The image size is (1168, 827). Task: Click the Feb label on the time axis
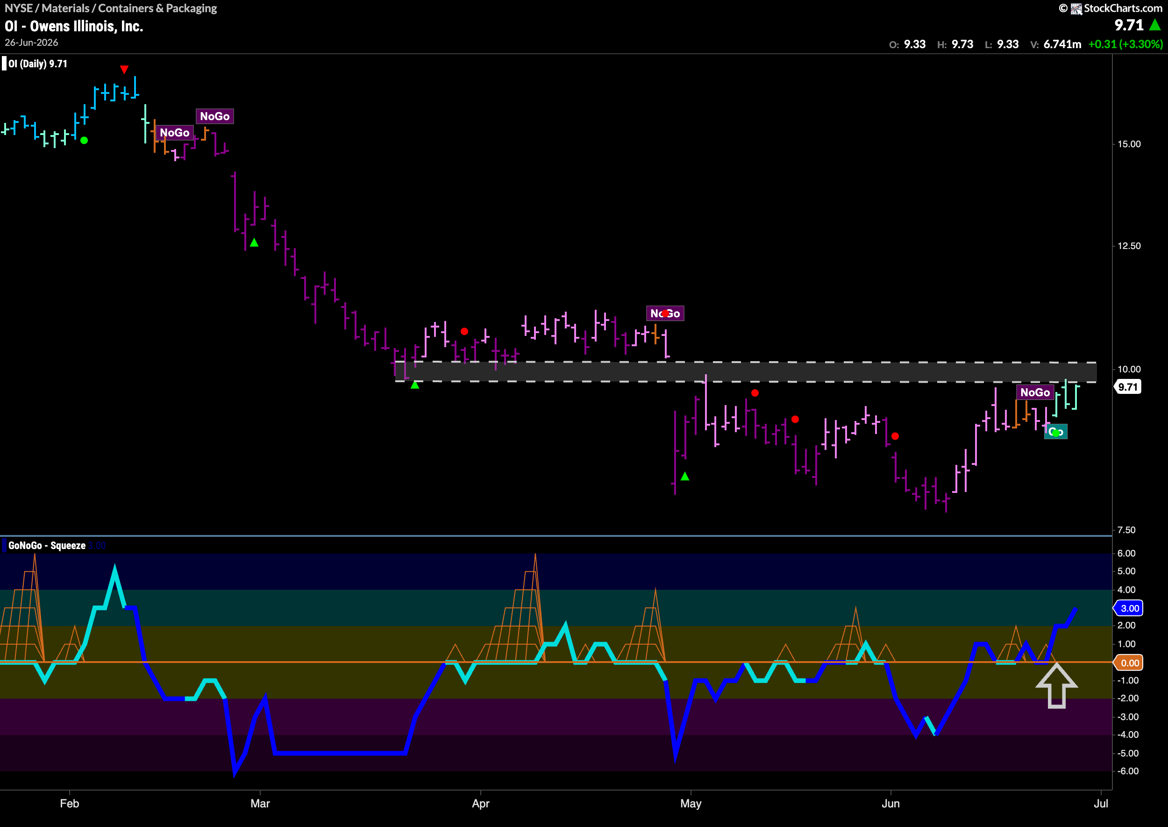click(69, 804)
